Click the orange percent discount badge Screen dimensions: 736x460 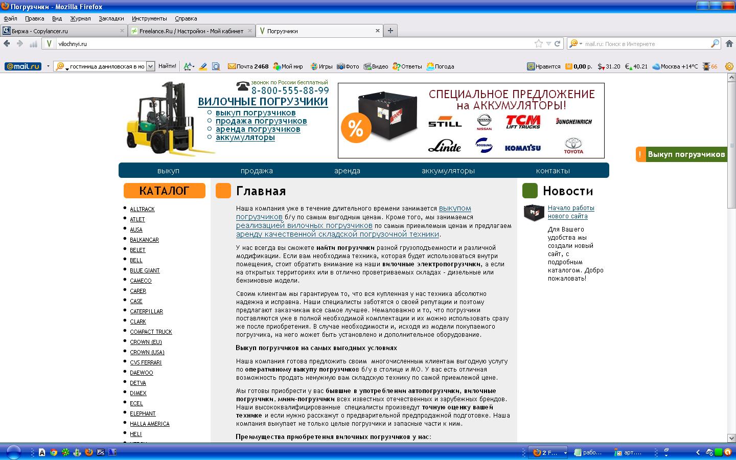(x=356, y=128)
